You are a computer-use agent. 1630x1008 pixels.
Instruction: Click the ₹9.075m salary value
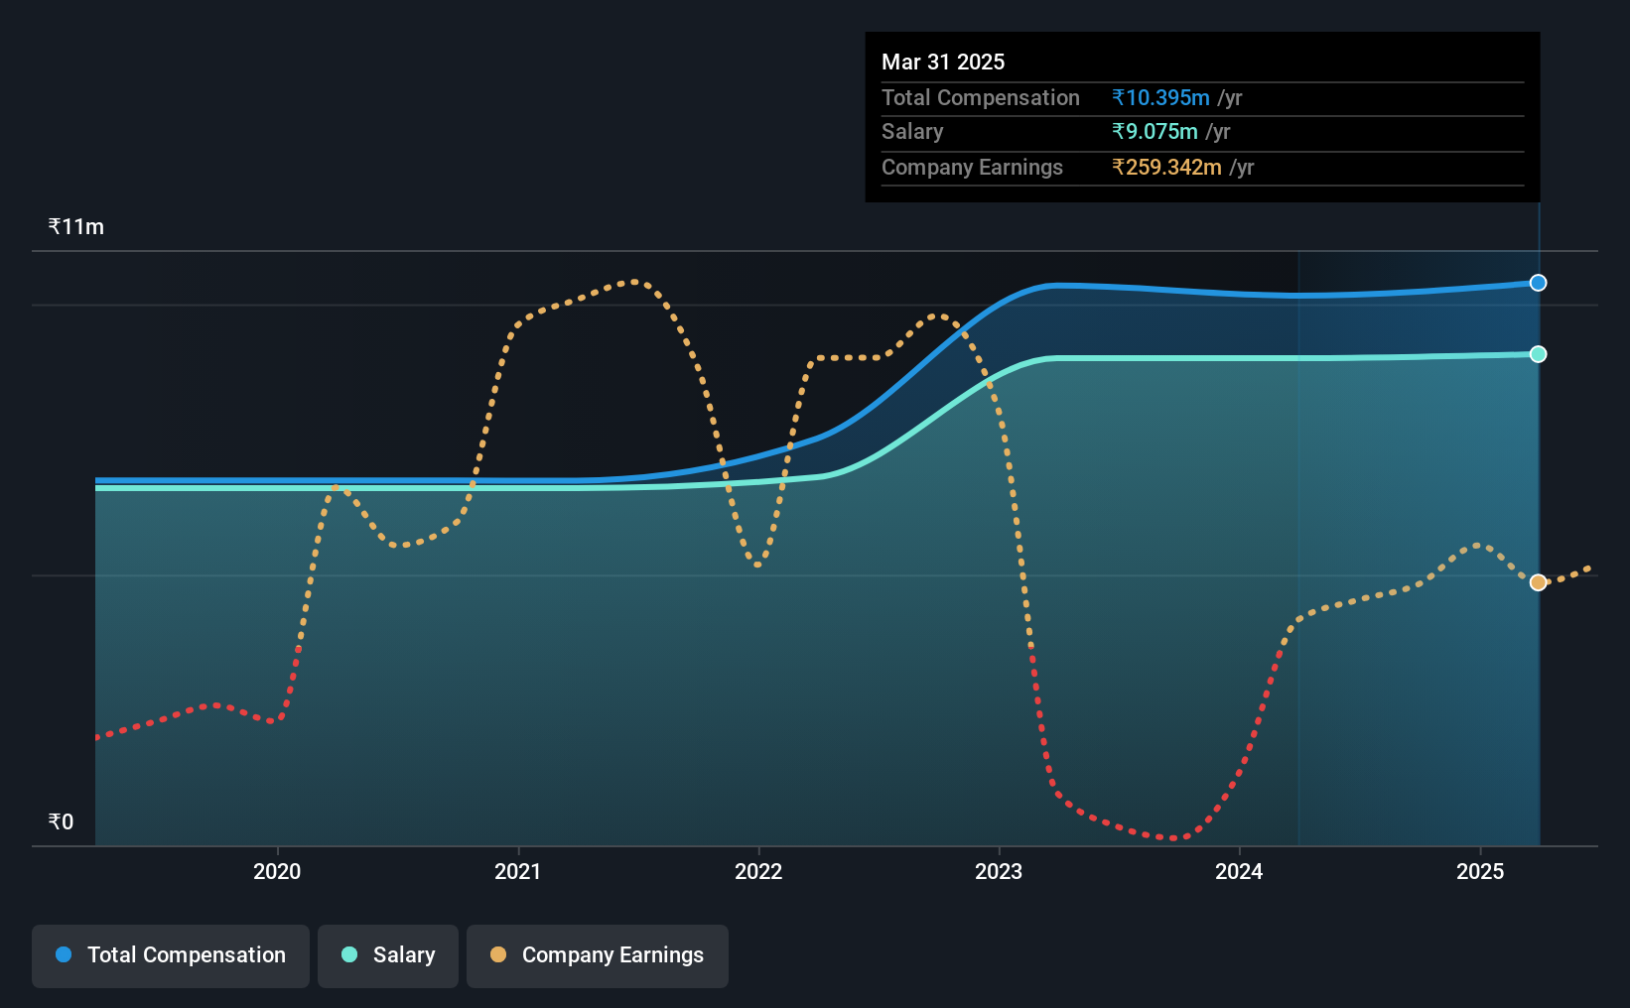[1155, 131]
